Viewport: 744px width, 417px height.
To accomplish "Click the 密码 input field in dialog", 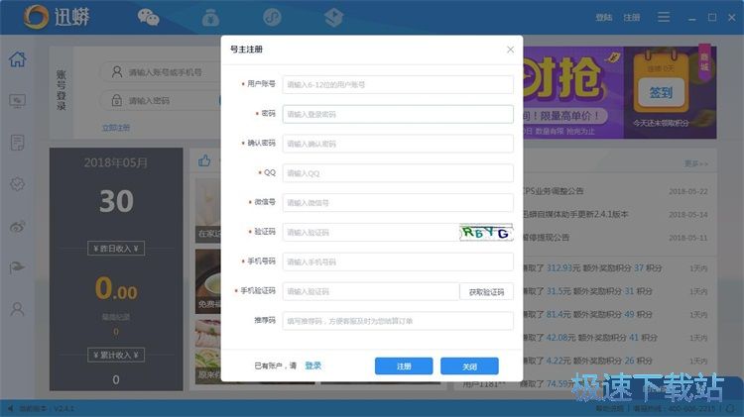I will 398,114.
